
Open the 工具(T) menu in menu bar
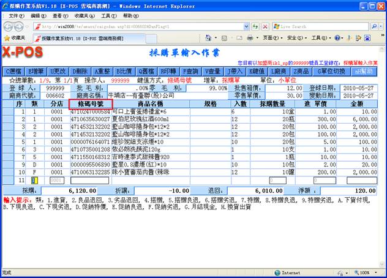[x=109, y=15]
